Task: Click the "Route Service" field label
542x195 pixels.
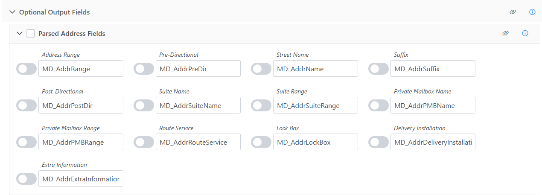Action: point(176,128)
